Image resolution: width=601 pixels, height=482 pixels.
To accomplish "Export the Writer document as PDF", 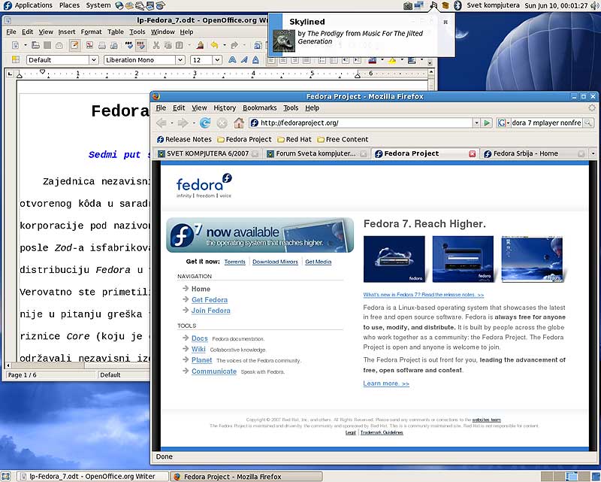I will [89, 45].
